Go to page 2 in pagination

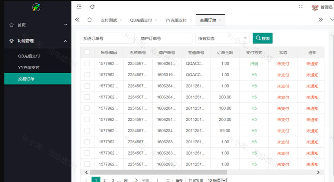click(104, 180)
